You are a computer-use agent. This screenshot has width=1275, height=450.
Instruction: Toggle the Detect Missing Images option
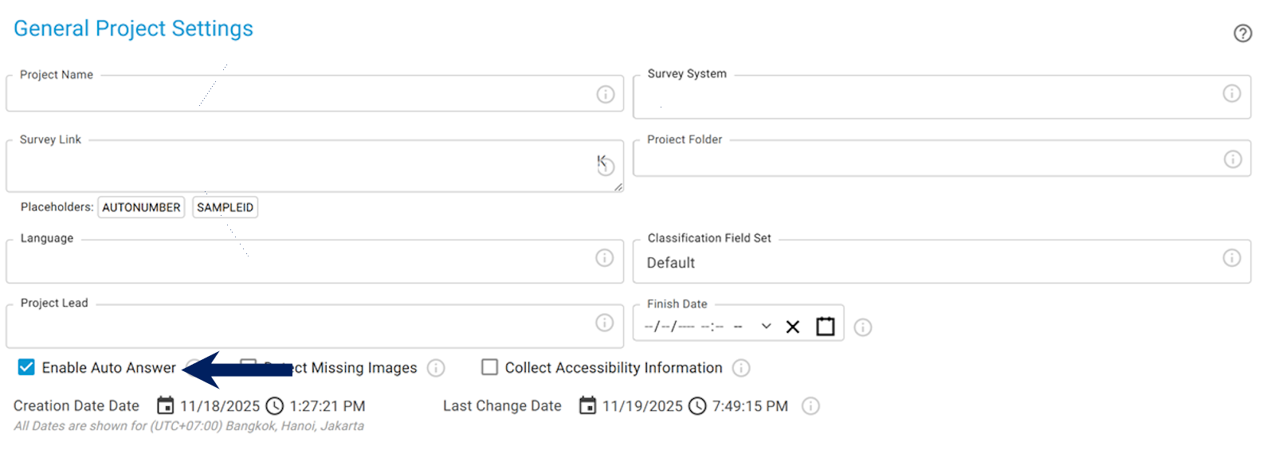(x=249, y=366)
